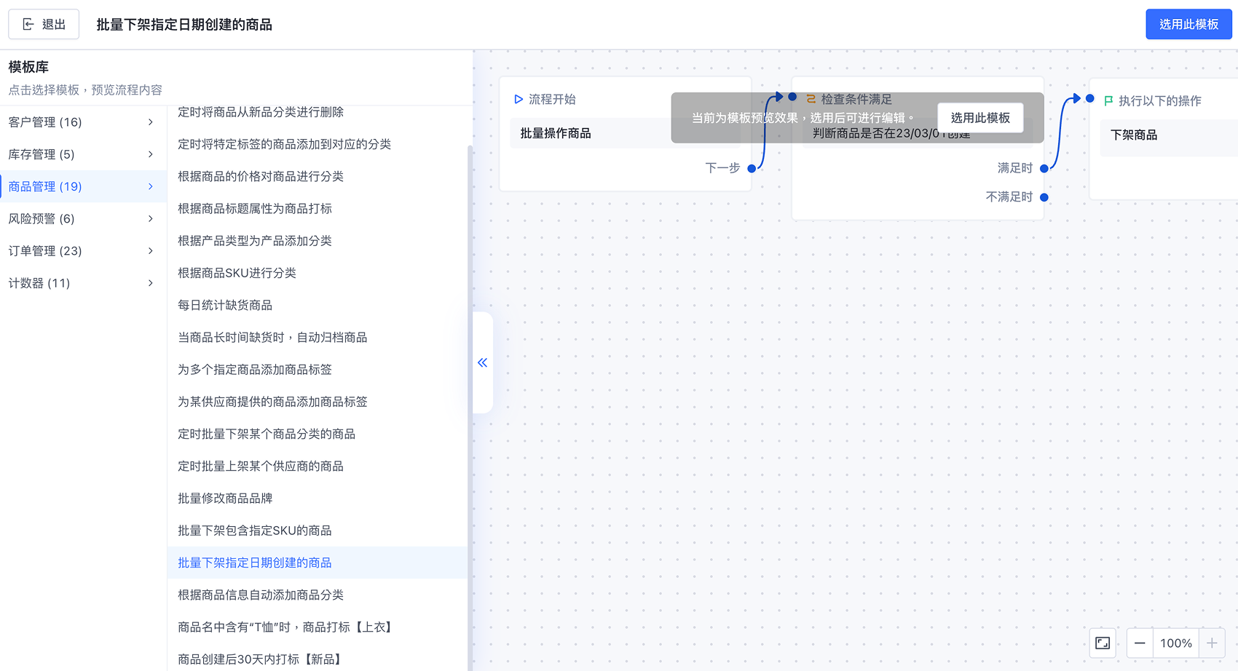The image size is (1238, 671).
Task: Zoom in with the plus icon
Action: [1212, 643]
